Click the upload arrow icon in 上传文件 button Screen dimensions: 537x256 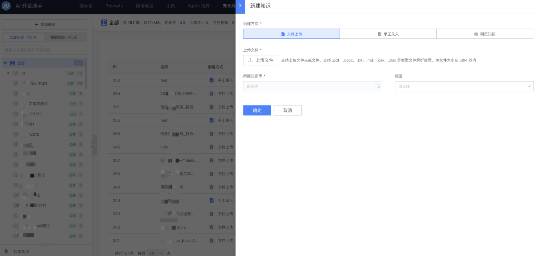(250, 60)
